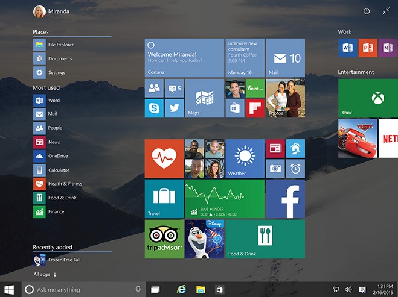Open the Store tile
This screenshot has width=398, height=297.
235,108
